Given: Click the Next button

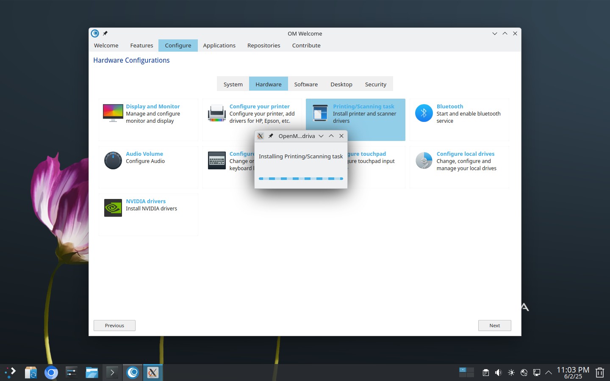Looking at the screenshot, I should click(x=495, y=326).
